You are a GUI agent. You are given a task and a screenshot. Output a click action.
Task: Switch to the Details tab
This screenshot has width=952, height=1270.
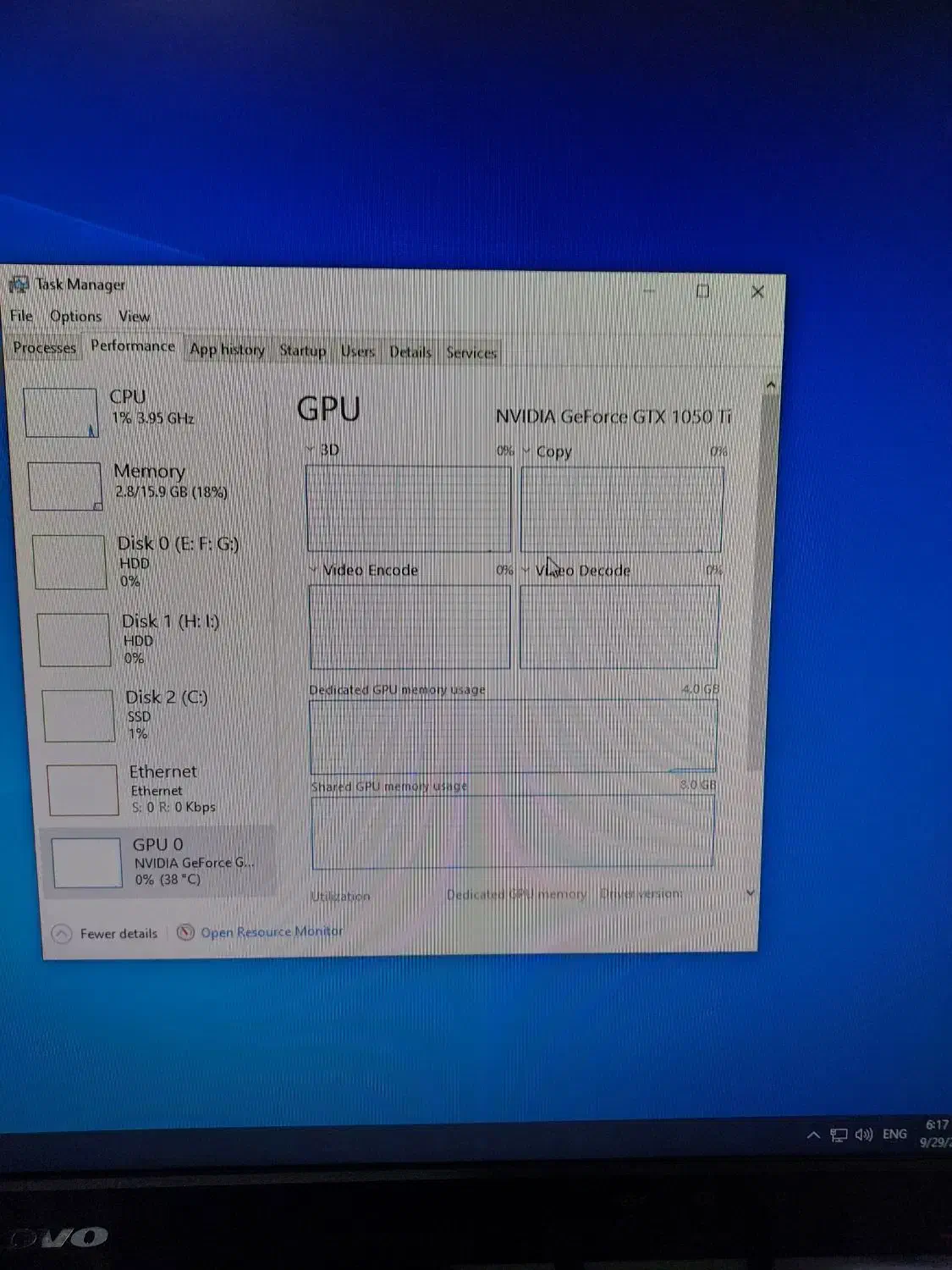click(410, 352)
